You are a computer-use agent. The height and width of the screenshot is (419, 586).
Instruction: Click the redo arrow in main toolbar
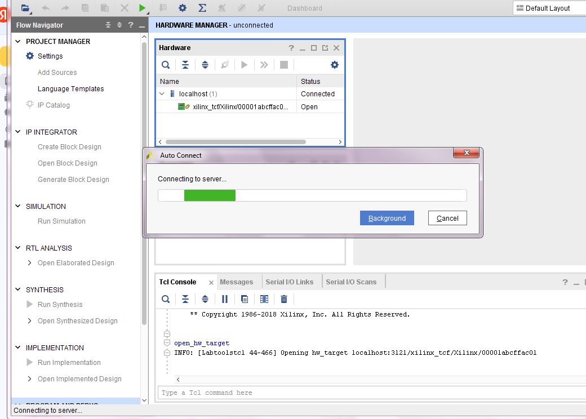(x=65, y=8)
